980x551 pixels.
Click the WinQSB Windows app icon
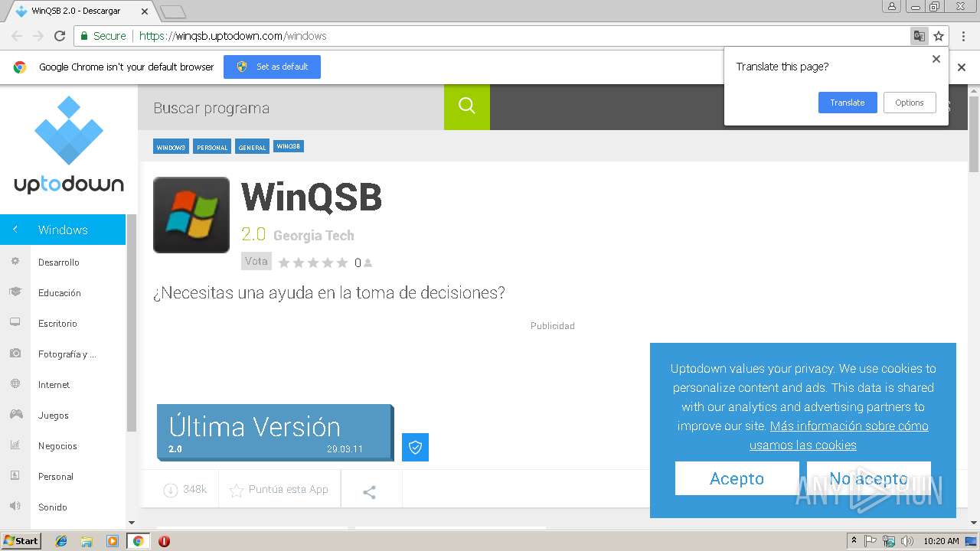[x=191, y=215]
